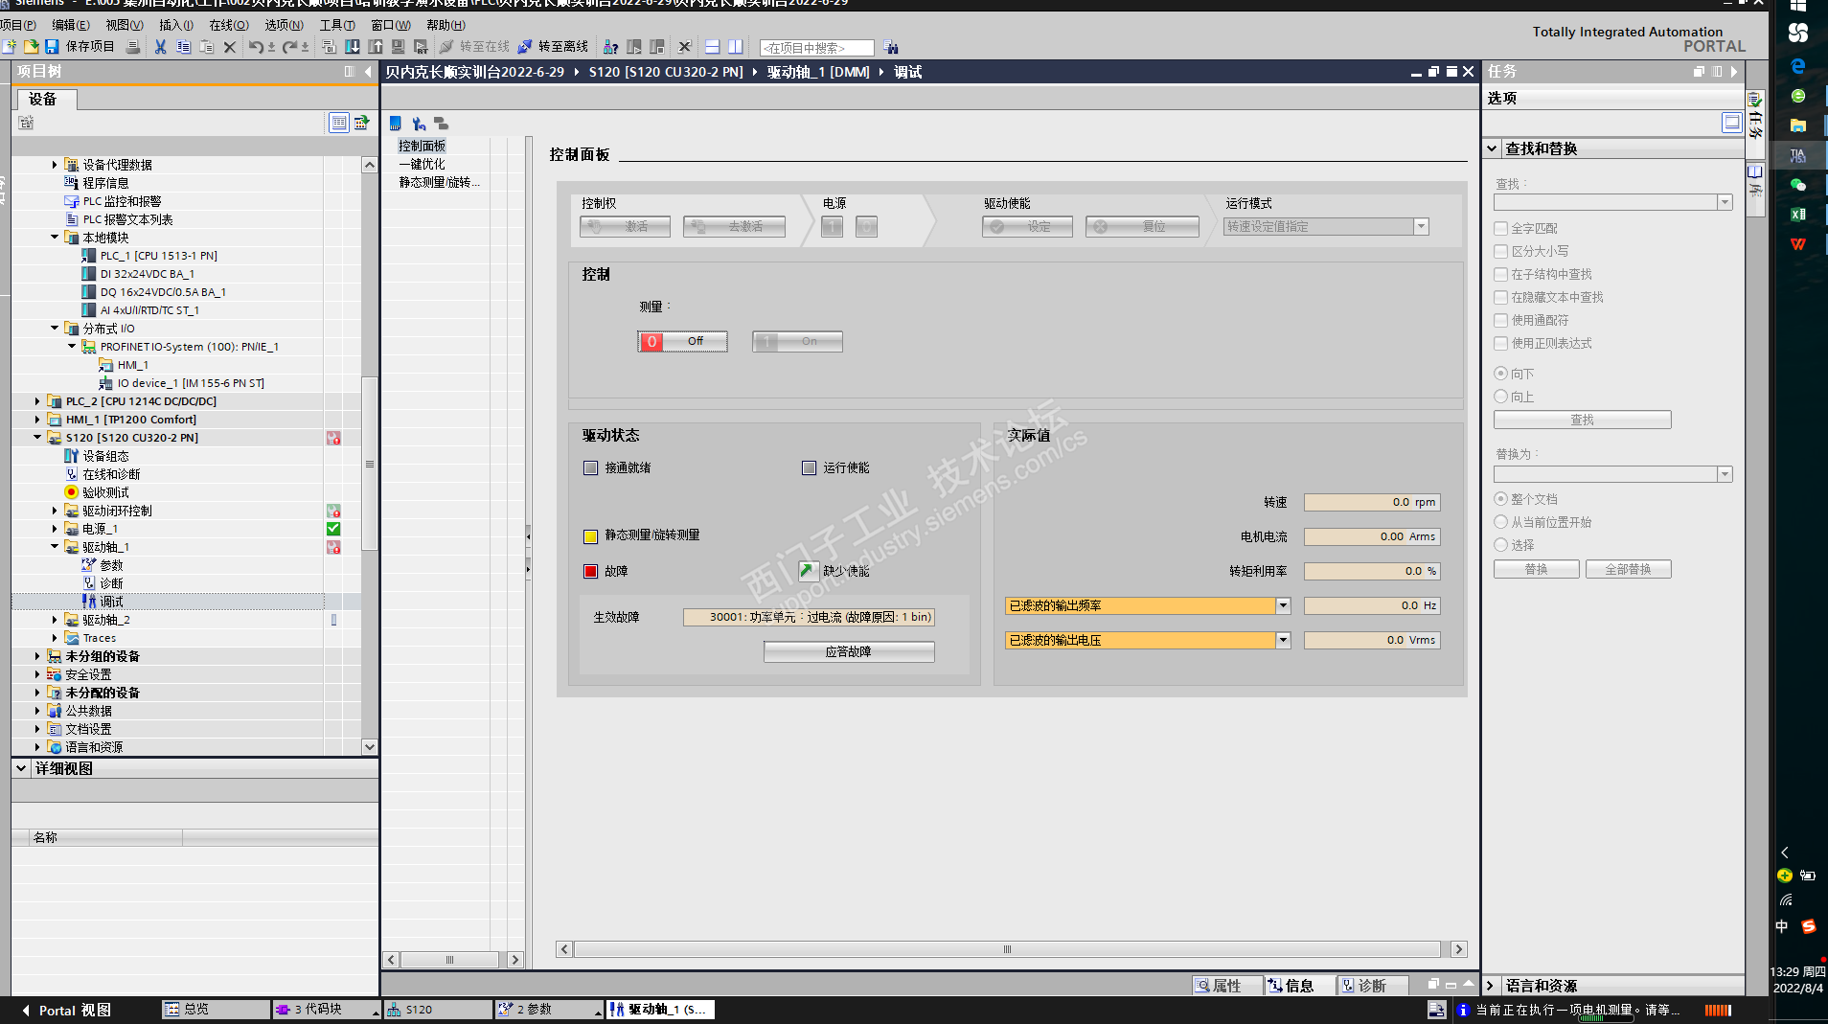Click the yellow 静态测量/旋转测量 indicator
This screenshot has height=1024, width=1828.
[x=590, y=535]
